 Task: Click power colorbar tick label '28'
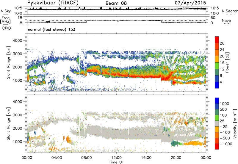(x=222, y=43)
